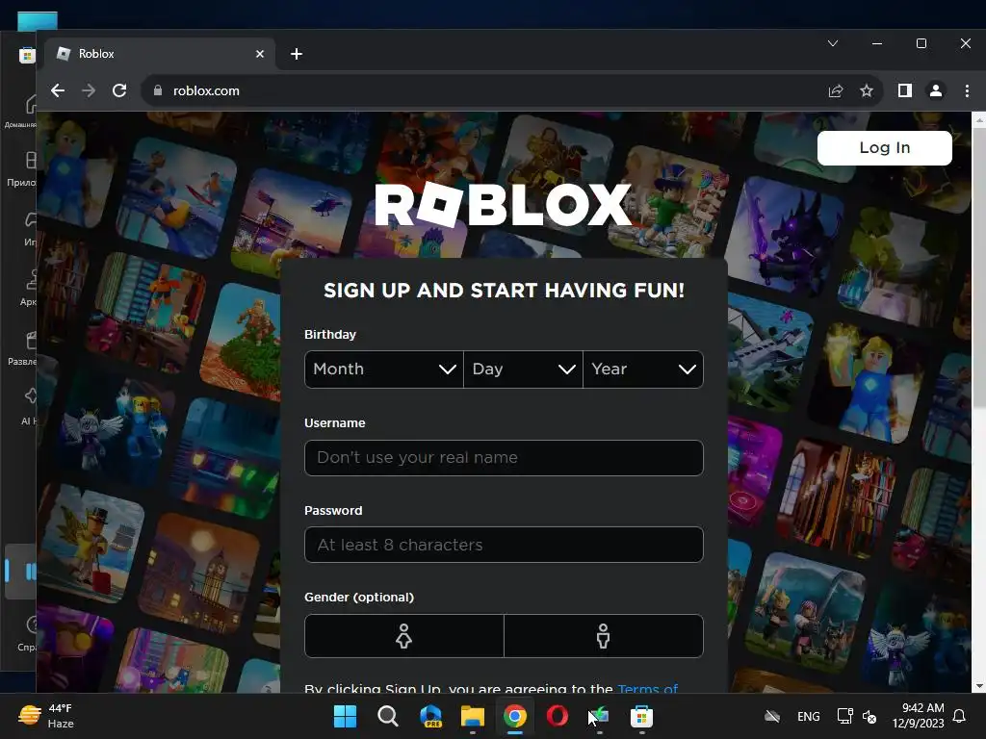The height and width of the screenshot is (739, 986).
Task: Bookmark this page with the star
Action: (x=867, y=90)
